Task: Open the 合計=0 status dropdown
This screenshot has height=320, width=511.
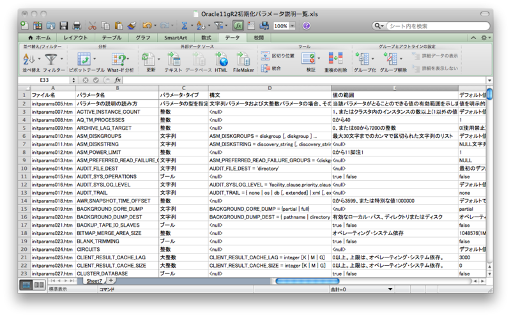Action: coord(390,289)
